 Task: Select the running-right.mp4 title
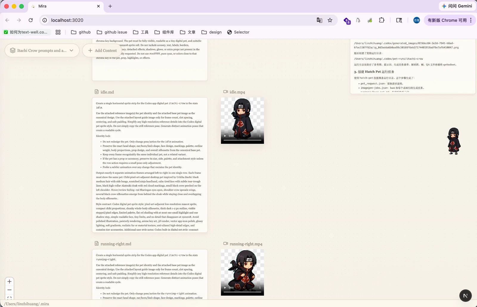pos(246,244)
